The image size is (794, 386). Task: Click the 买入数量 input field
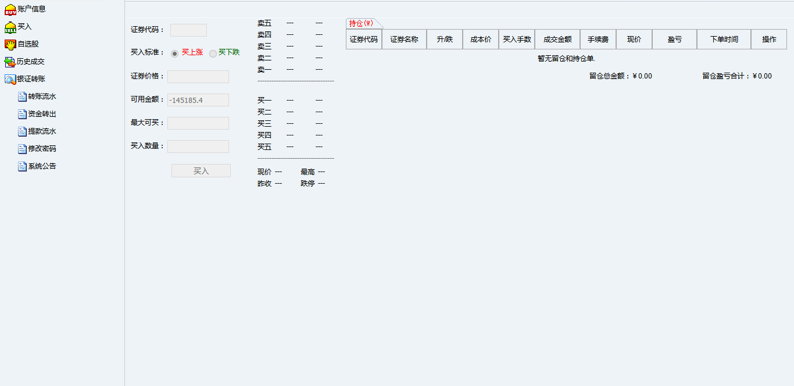[198, 146]
